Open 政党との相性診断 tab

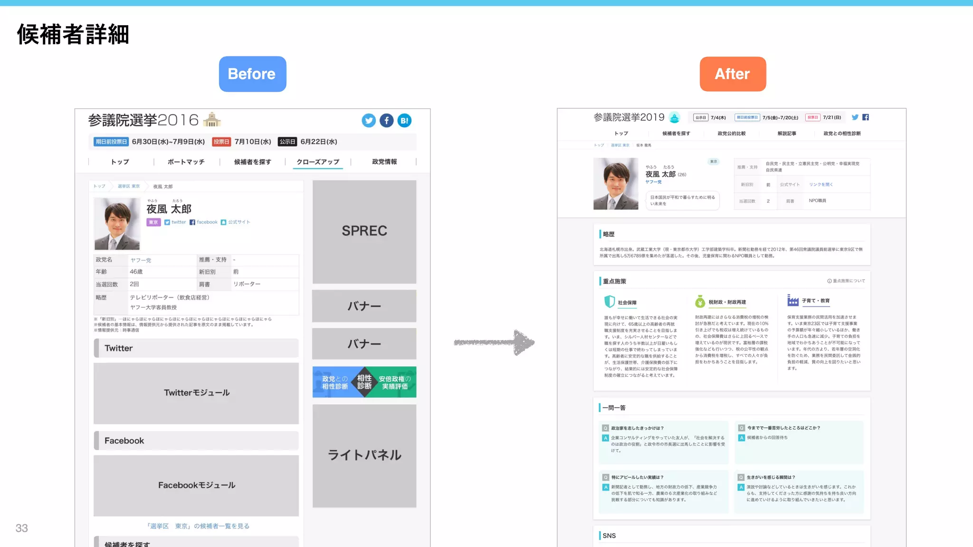tap(842, 133)
